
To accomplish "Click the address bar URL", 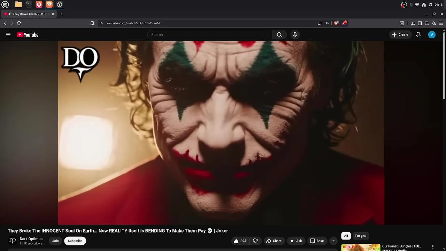I will (x=133, y=23).
